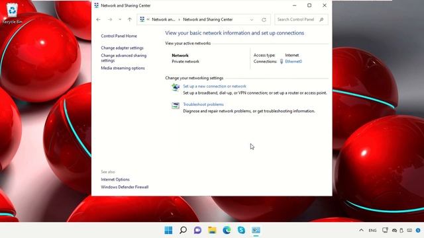This screenshot has height=238, width=424.
Task: Open Skype from the taskbar
Action: [x=241, y=230]
